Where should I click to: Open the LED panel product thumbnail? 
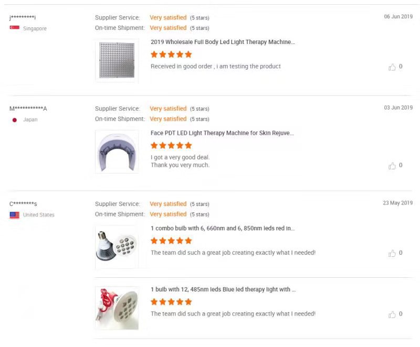click(x=117, y=61)
